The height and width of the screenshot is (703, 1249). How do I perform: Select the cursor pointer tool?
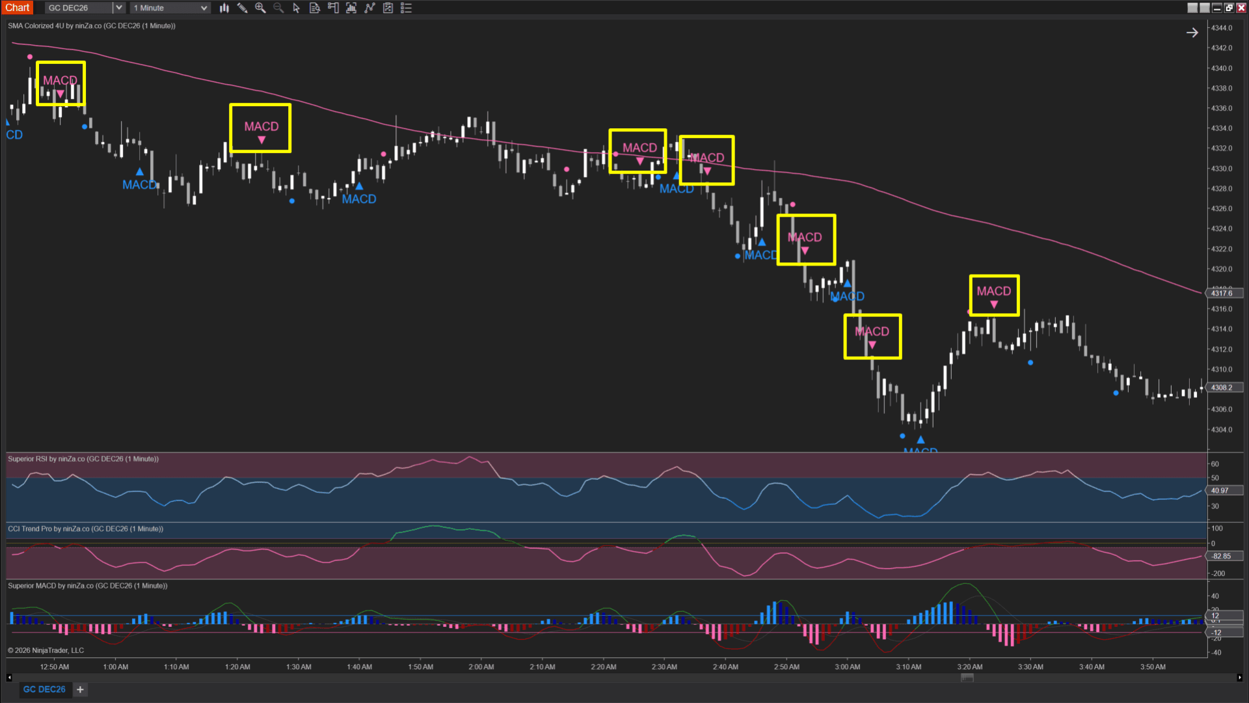click(297, 8)
